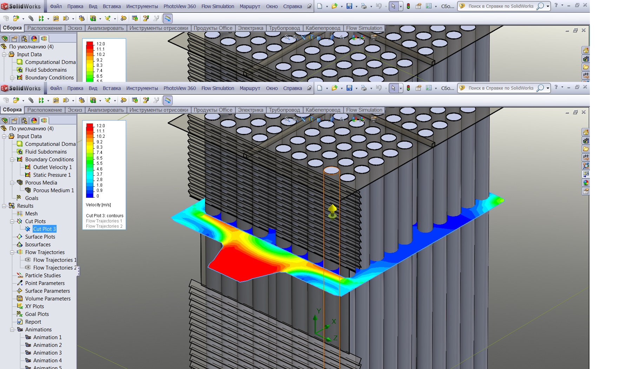Open DisplayManager color-ball tab in lower window panel

[x=34, y=121]
